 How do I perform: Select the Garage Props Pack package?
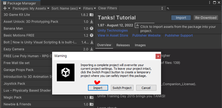coord(27,70)
